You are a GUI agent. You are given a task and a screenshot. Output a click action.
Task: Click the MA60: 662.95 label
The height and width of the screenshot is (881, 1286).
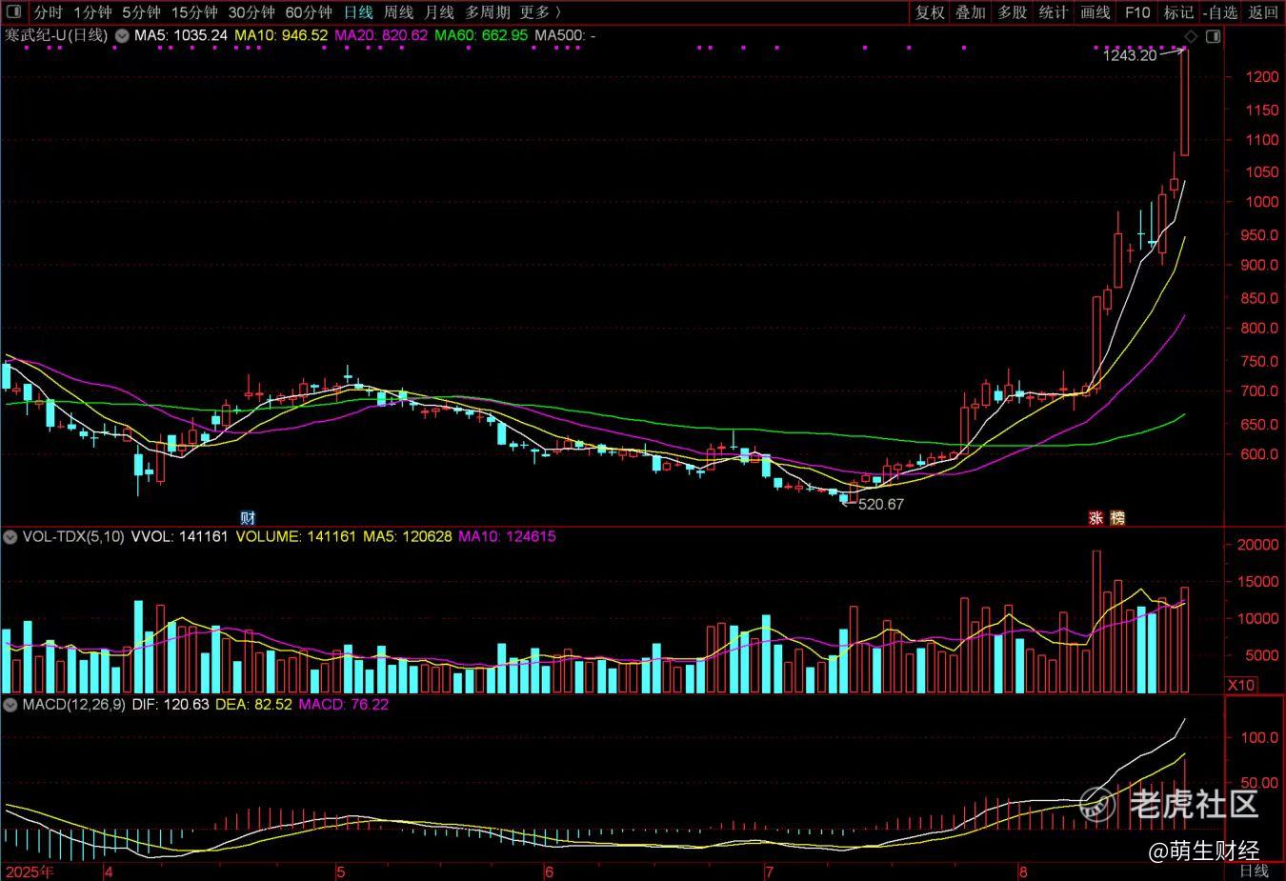pos(481,35)
